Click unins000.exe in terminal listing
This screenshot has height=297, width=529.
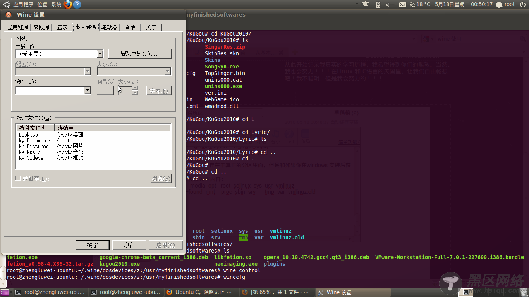(x=223, y=86)
